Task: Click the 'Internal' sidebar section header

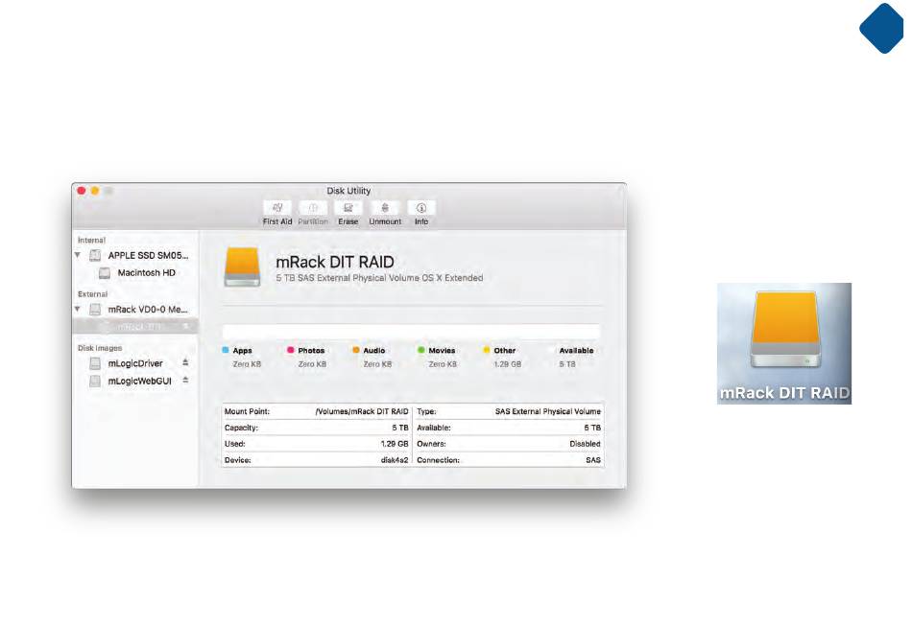Action: click(92, 241)
